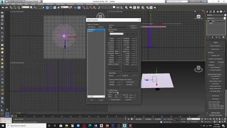Image resolution: width=227 pixels, height=128 pixels.
Task: Open Word from the Windows taskbar
Action: pyautogui.click(x=95, y=126)
